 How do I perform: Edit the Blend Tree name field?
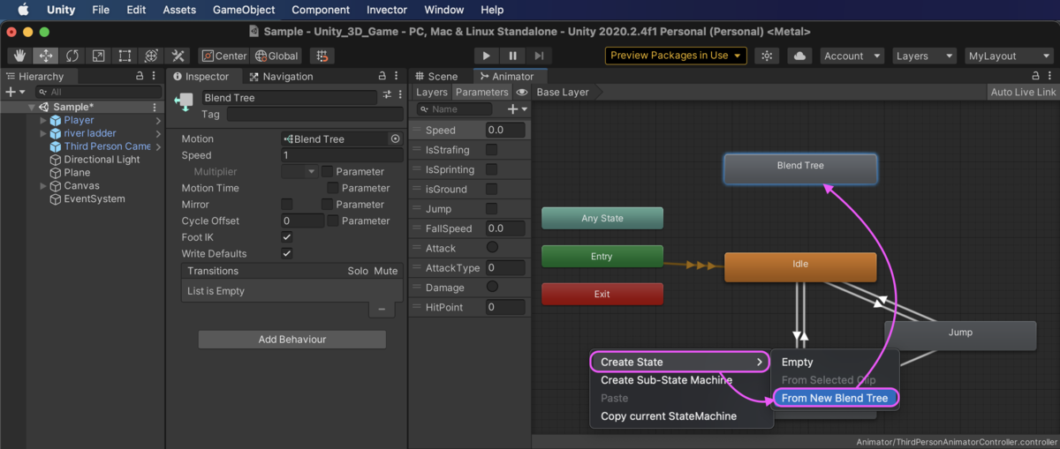coord(290,98)
